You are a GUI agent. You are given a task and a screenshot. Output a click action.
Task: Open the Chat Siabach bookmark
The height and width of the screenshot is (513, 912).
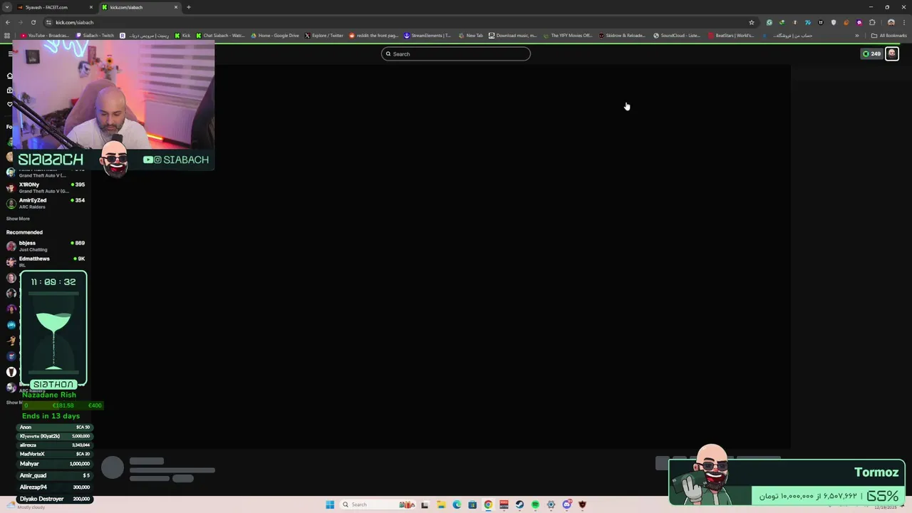220,35
